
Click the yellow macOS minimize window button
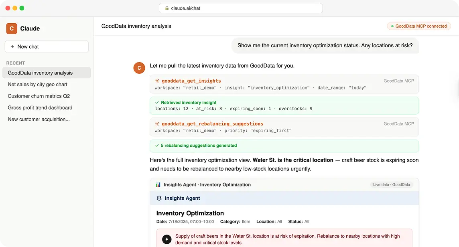[14, 8]
